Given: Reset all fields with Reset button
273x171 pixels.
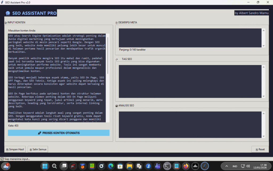Looking at the screenshot, I should 260,149.
